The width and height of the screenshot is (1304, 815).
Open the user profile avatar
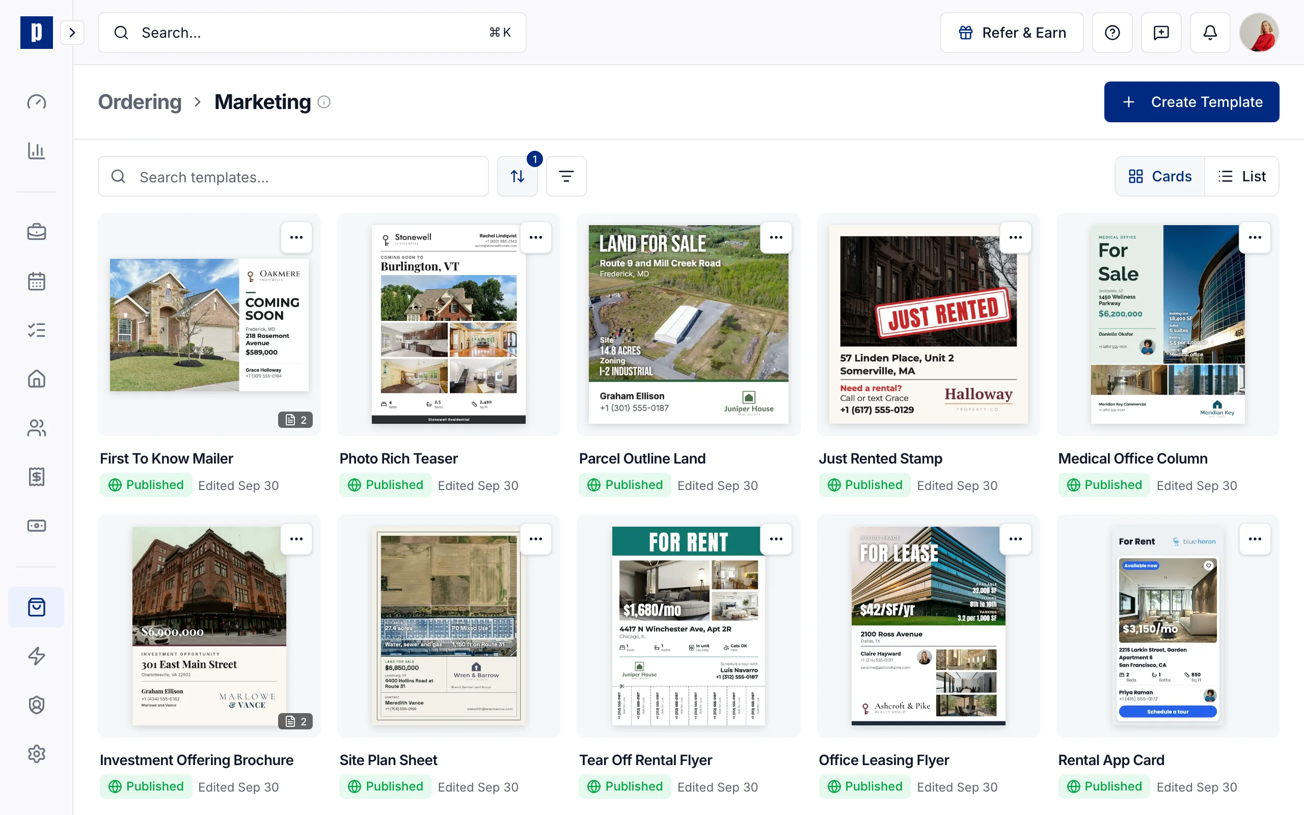1259,33
